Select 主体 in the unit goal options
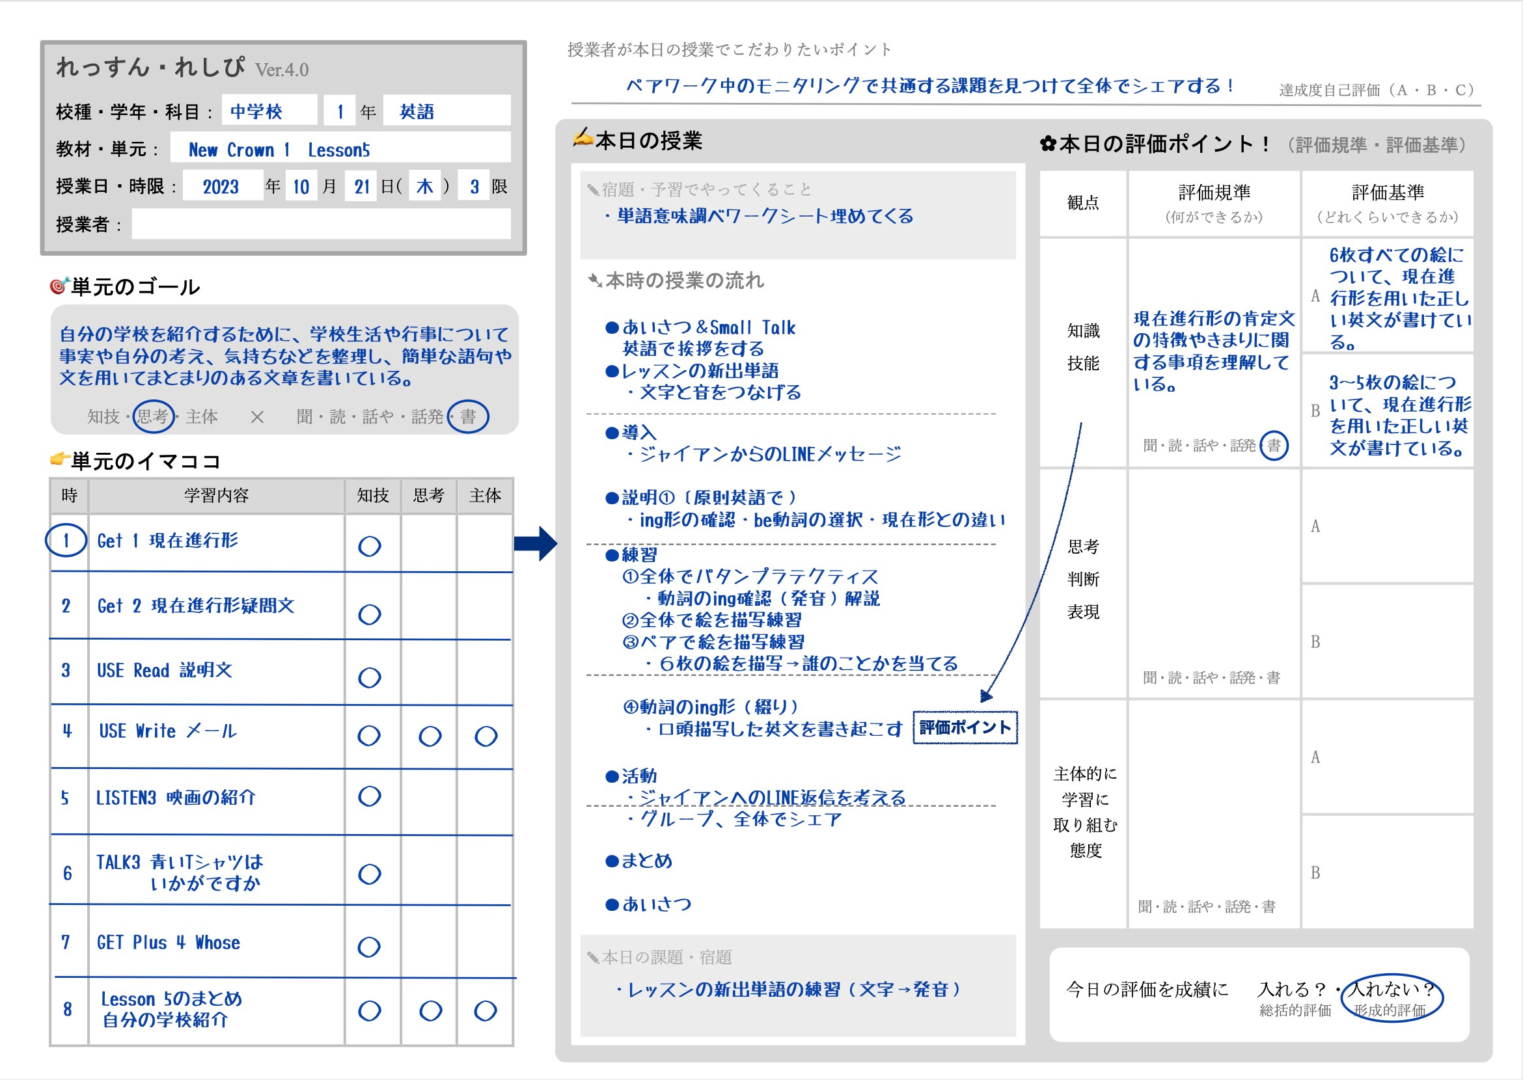Screen dimensions: 1523x1080 tap(202, 416)
